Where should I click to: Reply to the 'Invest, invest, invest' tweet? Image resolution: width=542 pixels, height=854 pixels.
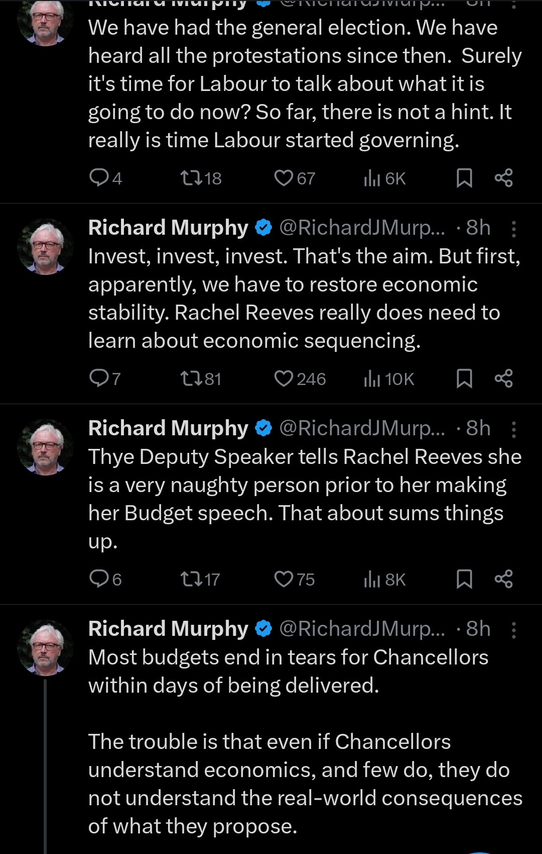click(x=98, y=378)
